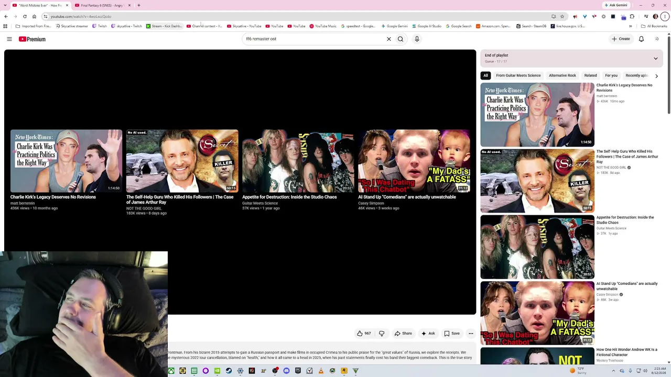Start voice search with the microphone
The width and height of the screenshot is (671, 377).
tap(417, 39)
